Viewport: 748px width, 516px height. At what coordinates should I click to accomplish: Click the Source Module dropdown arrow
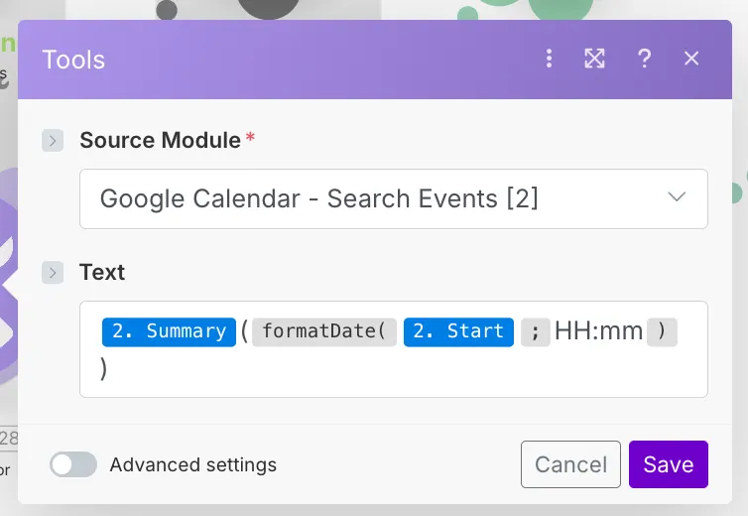(677, 197)
